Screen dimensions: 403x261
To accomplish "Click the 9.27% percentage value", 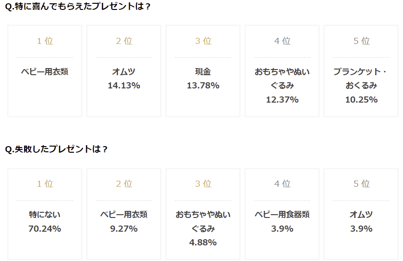I will 124,229.
